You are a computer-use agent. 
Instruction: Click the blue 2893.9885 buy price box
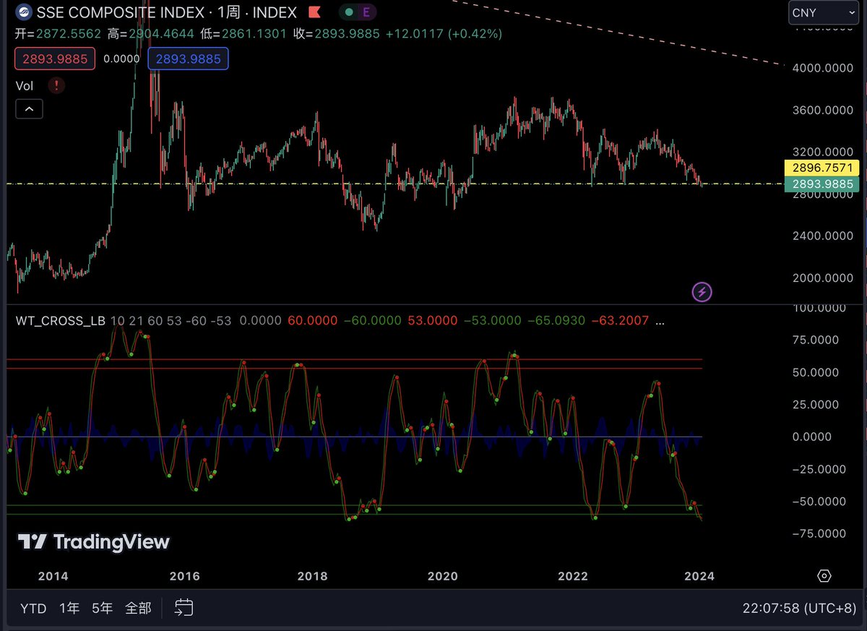tap(188, 59)
